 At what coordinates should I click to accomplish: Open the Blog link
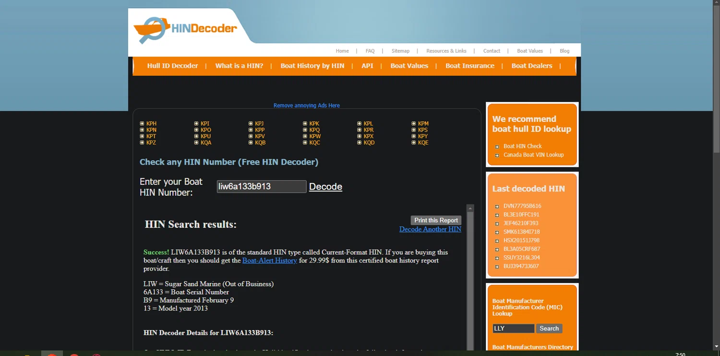(564, 51)
